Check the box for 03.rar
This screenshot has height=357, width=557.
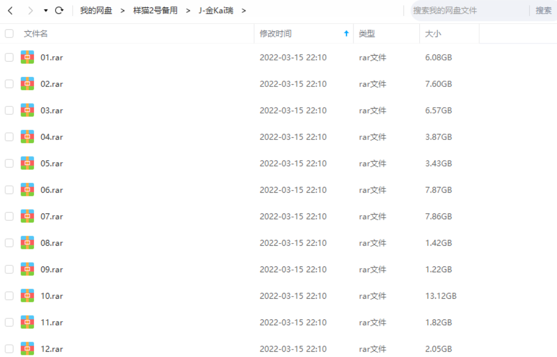9,110
